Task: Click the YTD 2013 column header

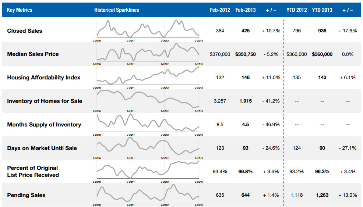Action: (322, 10)
